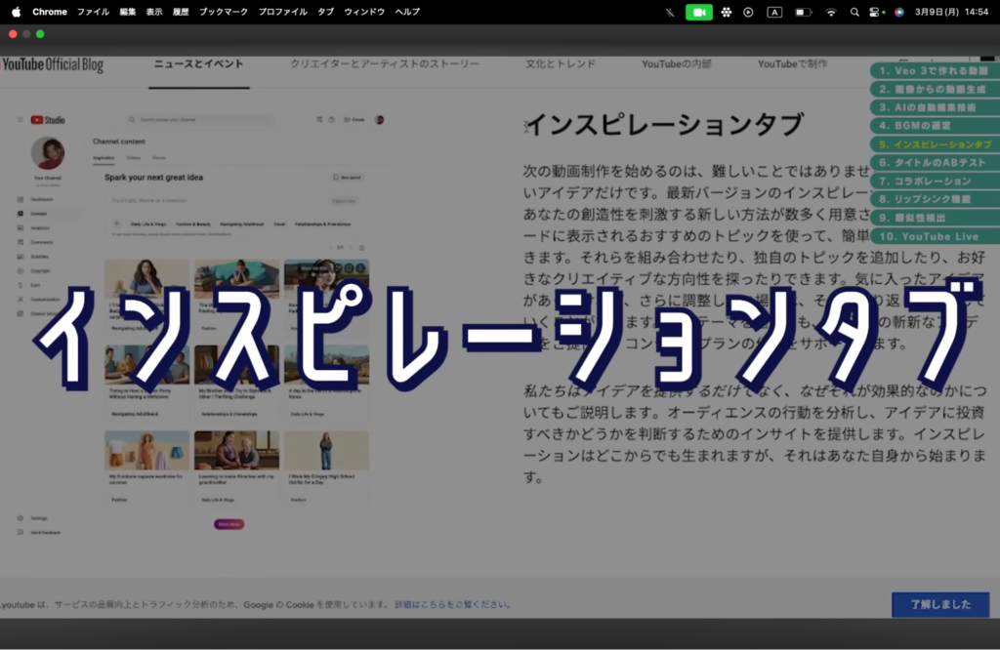
Task: Open the クリエイターとアーティストのストーリー tab
Action: (385, 64)
